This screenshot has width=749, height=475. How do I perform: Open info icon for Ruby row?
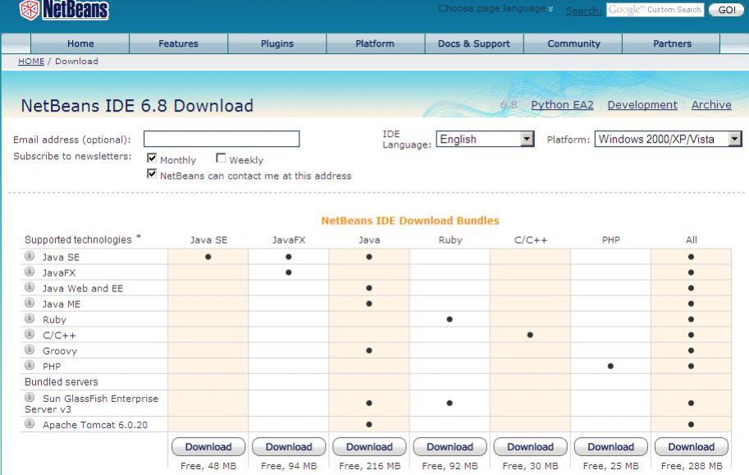tap(30, 319)
